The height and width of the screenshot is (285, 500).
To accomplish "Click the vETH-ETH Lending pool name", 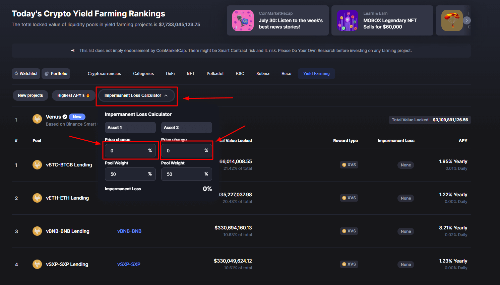I will [67, 198].
